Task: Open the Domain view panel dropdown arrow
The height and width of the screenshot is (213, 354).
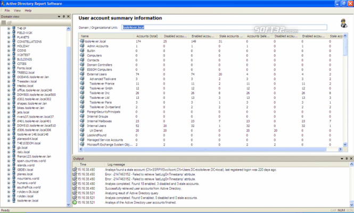Action: [x=59, y=16]
